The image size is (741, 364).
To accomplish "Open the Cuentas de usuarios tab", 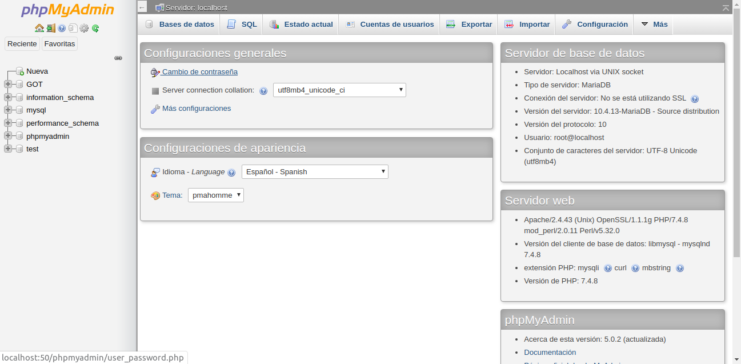I will pos(389,25).
